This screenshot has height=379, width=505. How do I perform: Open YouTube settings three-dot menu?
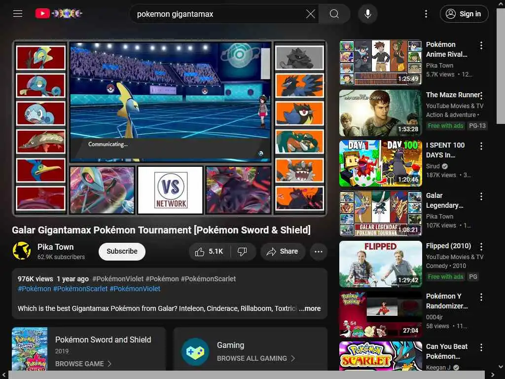pos(426,14)
